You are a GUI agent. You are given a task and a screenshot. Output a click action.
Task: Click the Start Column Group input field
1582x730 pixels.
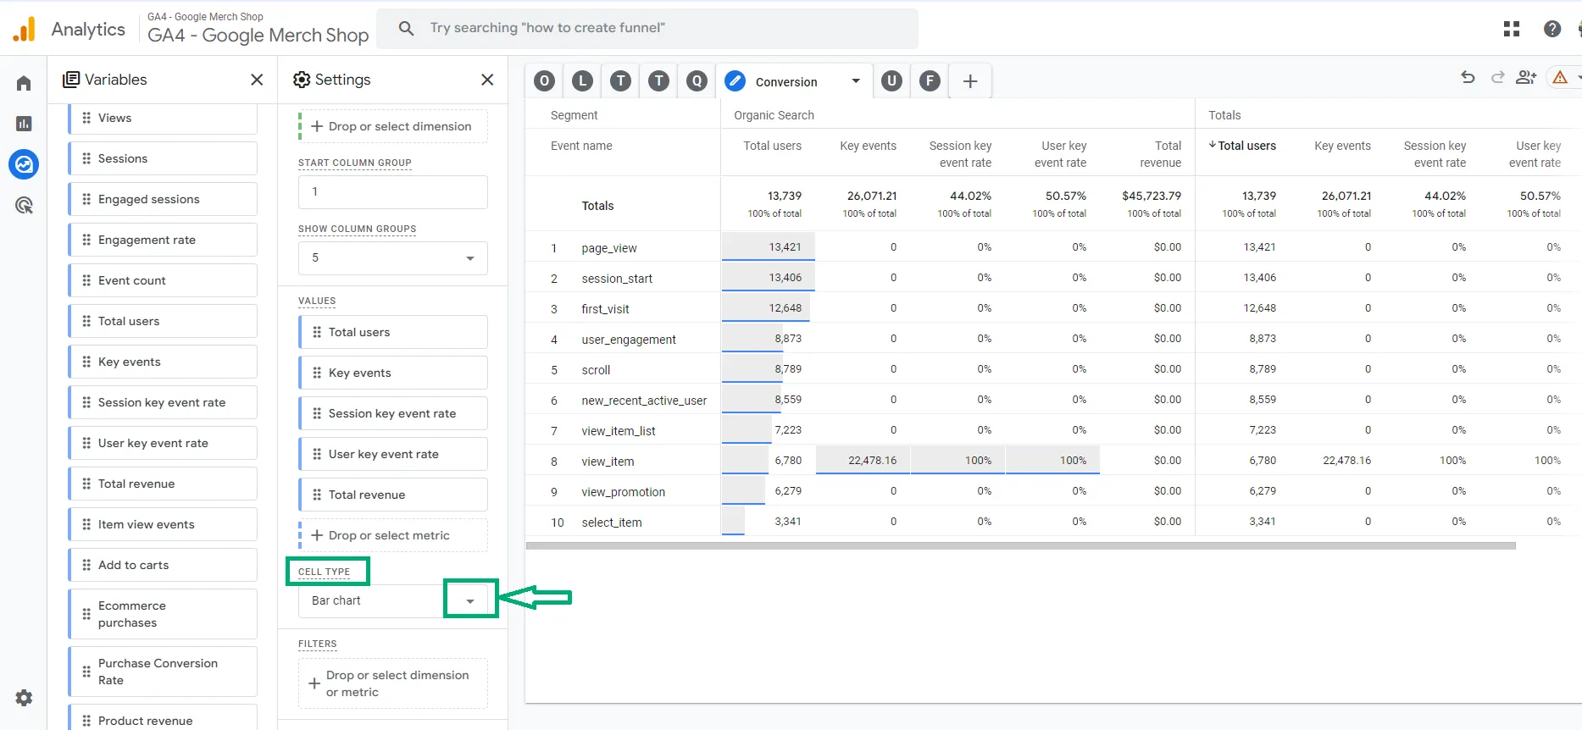[x=393, y=192]
